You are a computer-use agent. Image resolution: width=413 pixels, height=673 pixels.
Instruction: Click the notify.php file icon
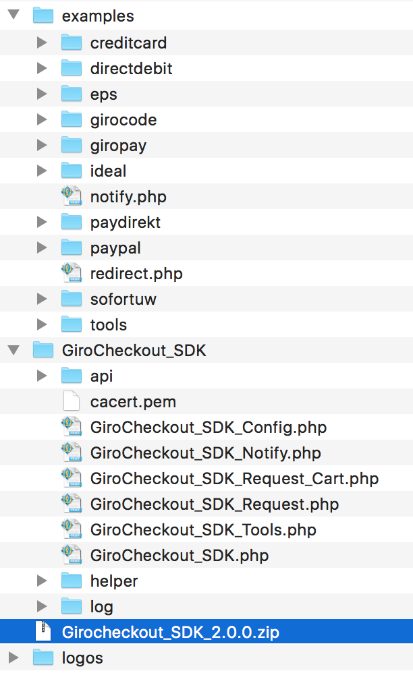[x=72, y=196]
